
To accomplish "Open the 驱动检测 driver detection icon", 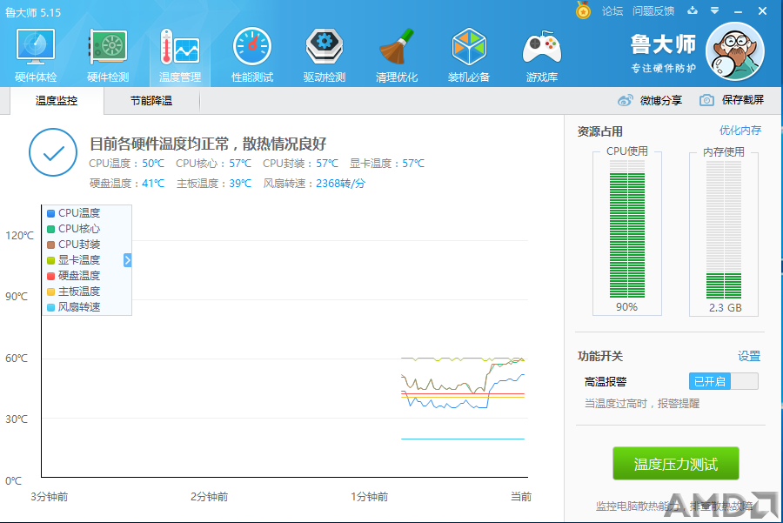I will [325, 46].
